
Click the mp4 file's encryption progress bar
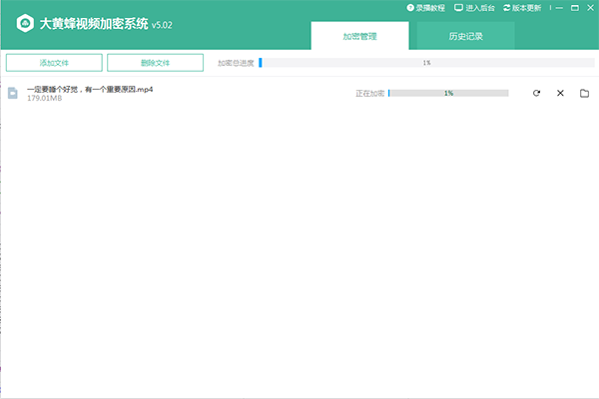[x=448, y=93]
